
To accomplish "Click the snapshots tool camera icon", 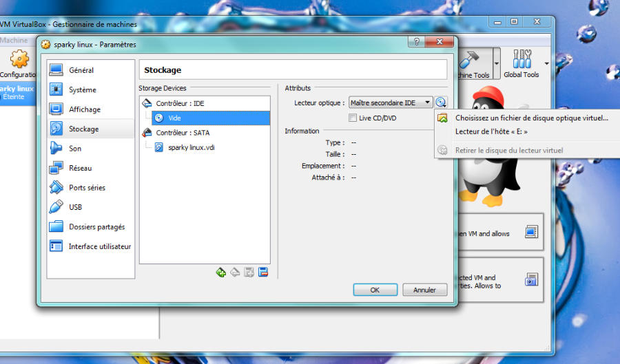I will pyautogui.click(x=531, y=279).
